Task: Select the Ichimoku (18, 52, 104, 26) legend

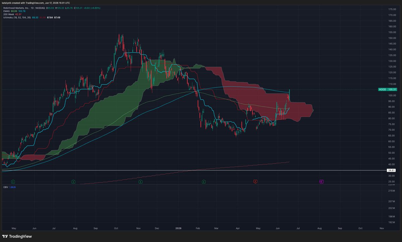Action: coord(17,17)
